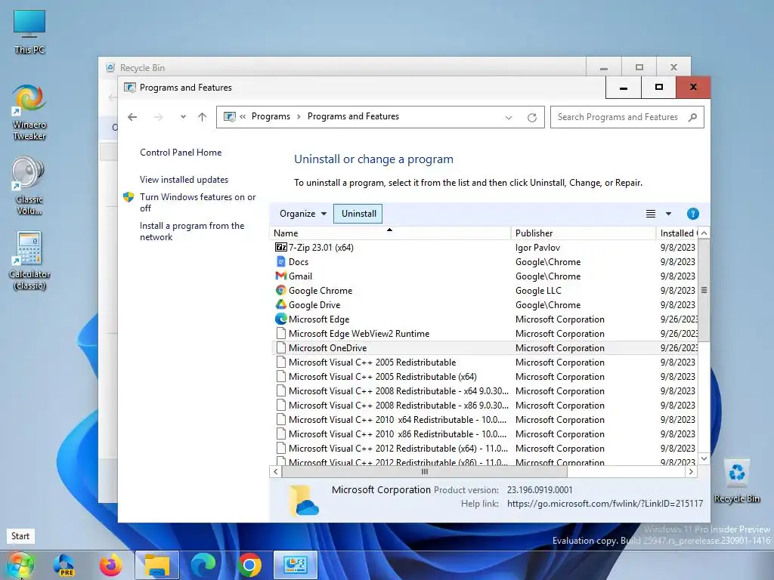Open Turn Windows features on or off
Image resolution: width=774 pixels, height=580 pixels.
[x=197, y=202]
